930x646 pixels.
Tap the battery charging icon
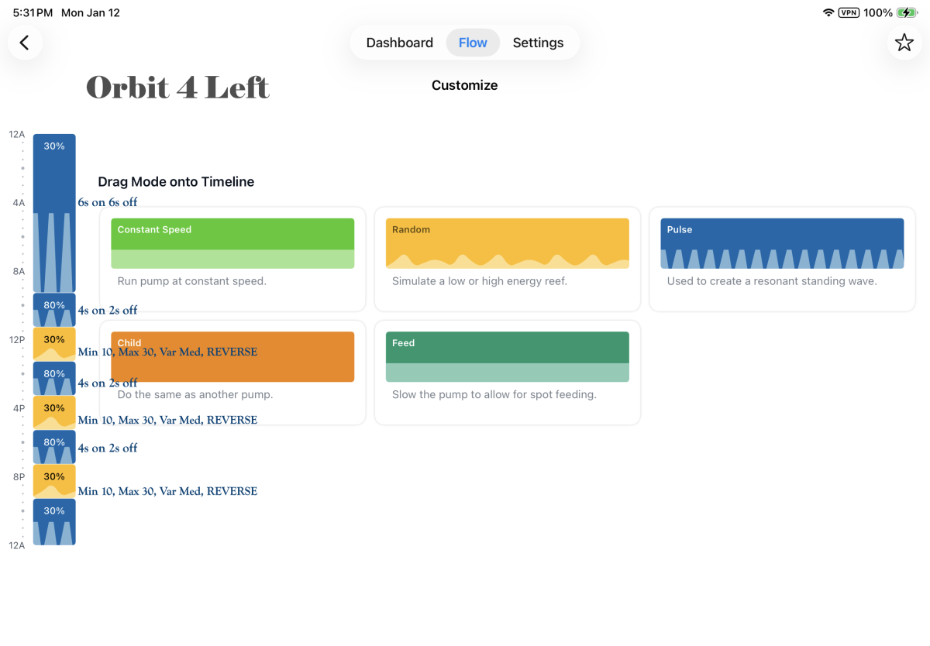point(908,13)
